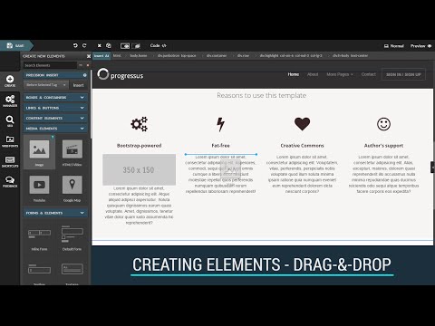Open the Create sidebar tool

10,81
